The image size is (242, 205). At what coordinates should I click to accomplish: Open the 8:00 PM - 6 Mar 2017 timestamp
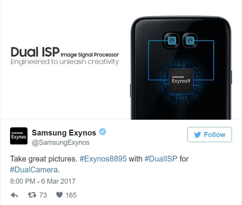(x=43, y=181)
